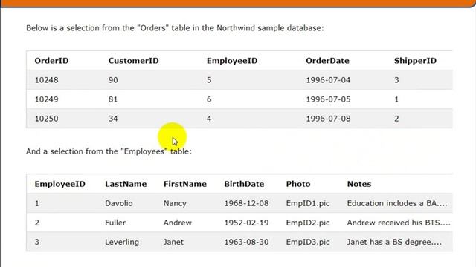Click order ID cell 10249
Viewport: 476px width, 267px height.
point(46,99)
